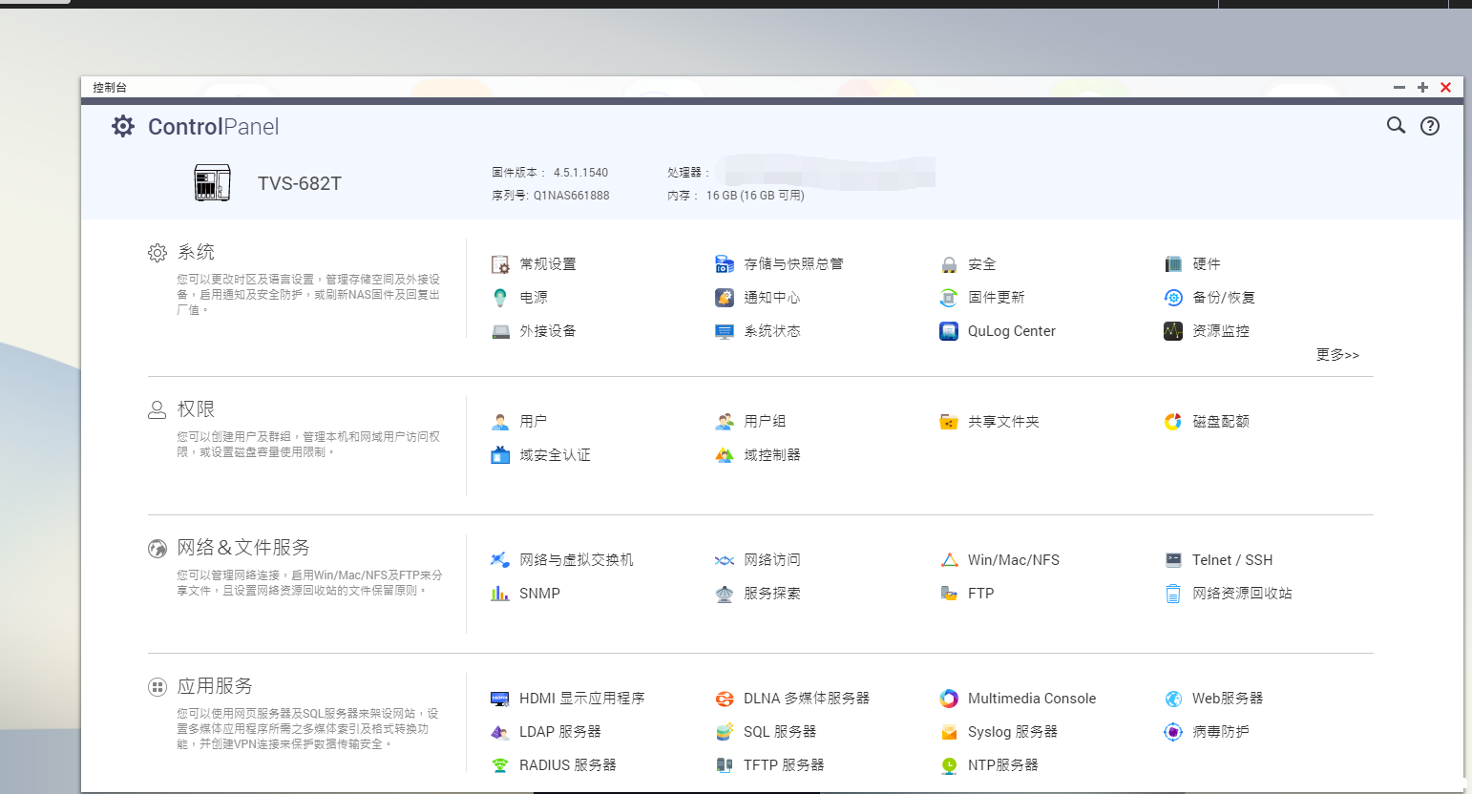Open the search magnifier in Control Panel
This screenshot has width=1472, height=794.
[x=1396, y=126]
